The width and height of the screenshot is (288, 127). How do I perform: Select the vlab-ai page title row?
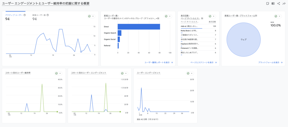[x=198, y=26]
